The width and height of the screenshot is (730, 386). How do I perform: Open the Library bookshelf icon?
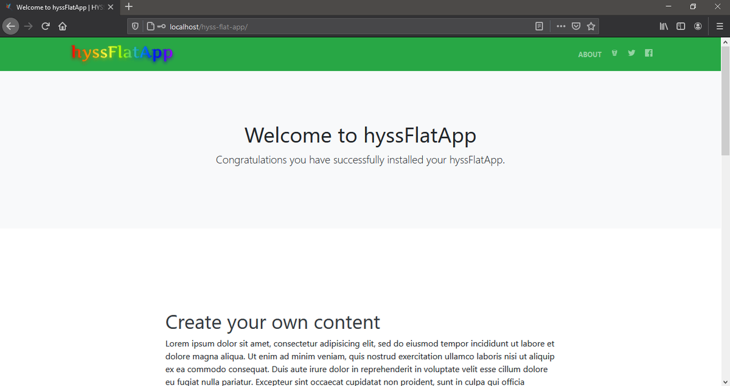coord(664,27)
